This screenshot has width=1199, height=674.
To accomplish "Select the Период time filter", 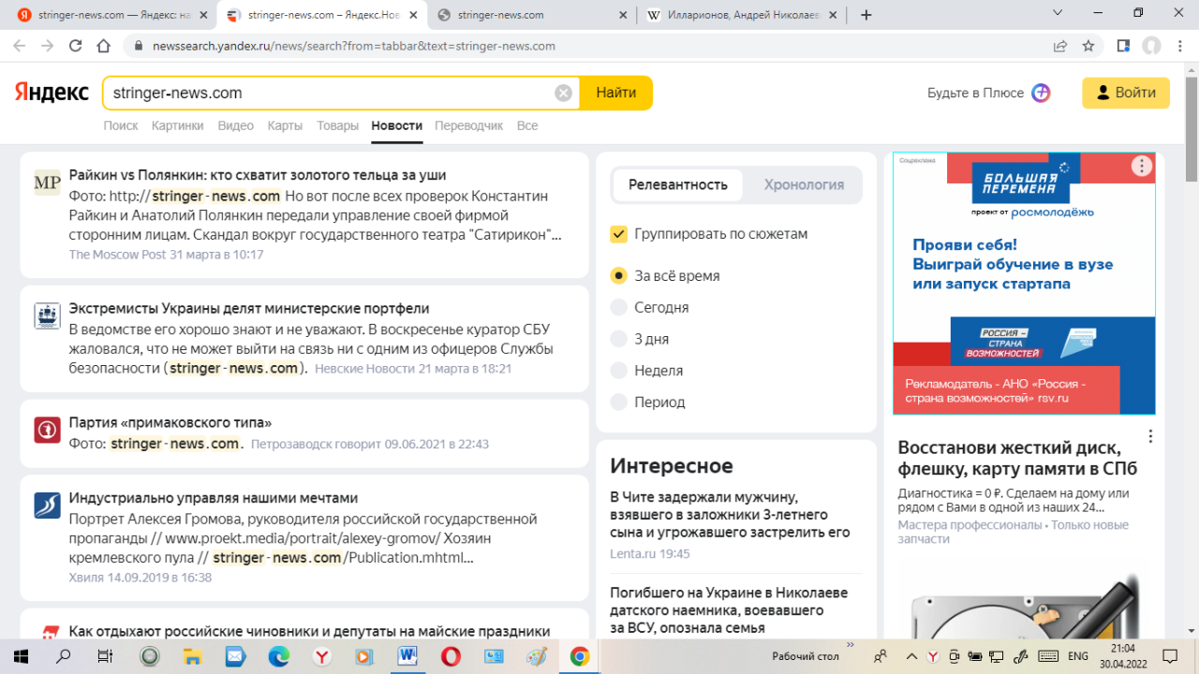I will click(618, 402).
